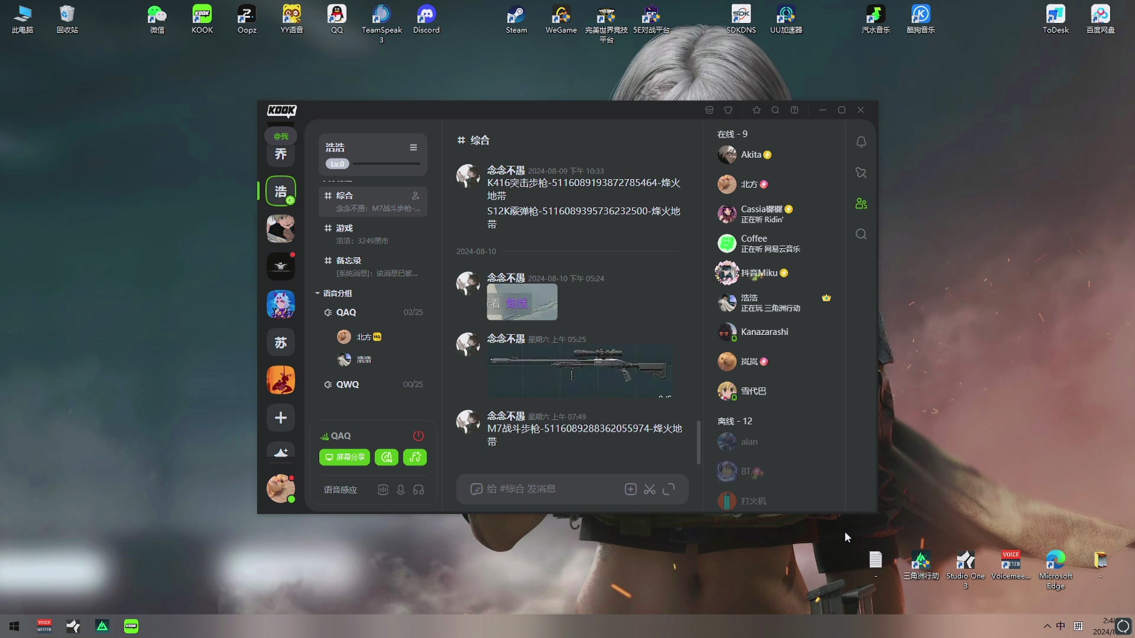This screenshot has height=638, width=1135.
Task: Switch the 中 input method indicator
Action: (x=1061, y=626)
